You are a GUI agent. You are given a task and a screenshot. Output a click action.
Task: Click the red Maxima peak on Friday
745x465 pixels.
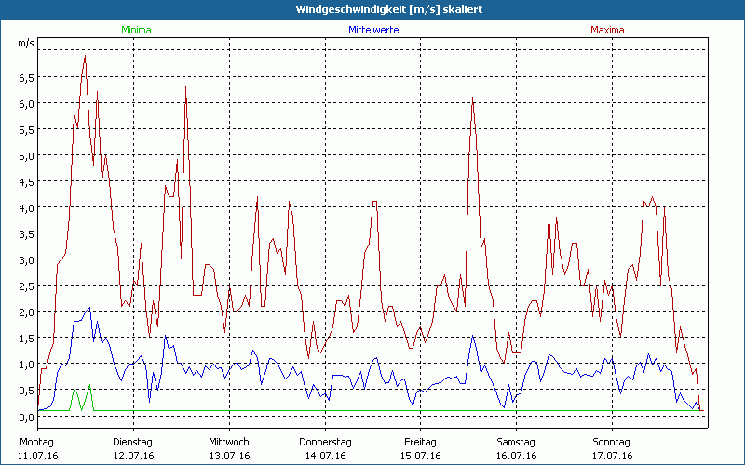point(473,98)
